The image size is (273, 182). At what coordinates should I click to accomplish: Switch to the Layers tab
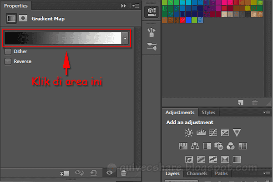point(172,173)
